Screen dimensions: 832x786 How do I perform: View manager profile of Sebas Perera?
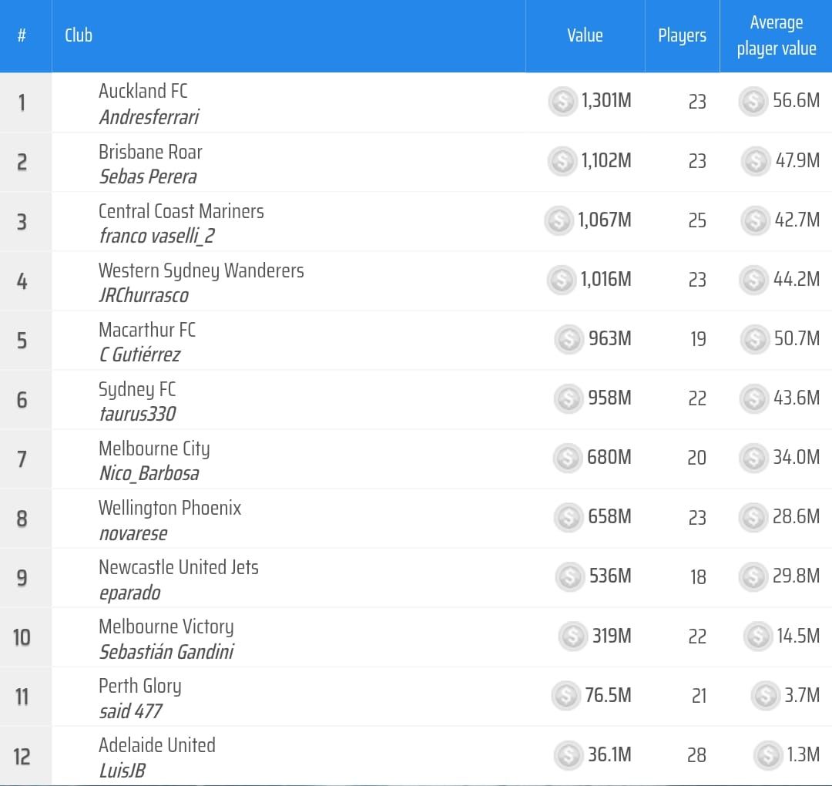point(148,176)
